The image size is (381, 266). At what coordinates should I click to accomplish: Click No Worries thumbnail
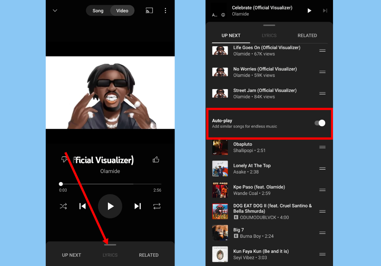(x=220, y=72)
